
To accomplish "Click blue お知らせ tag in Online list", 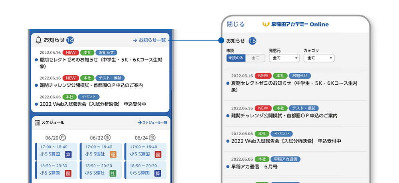I will coord(300,76).
